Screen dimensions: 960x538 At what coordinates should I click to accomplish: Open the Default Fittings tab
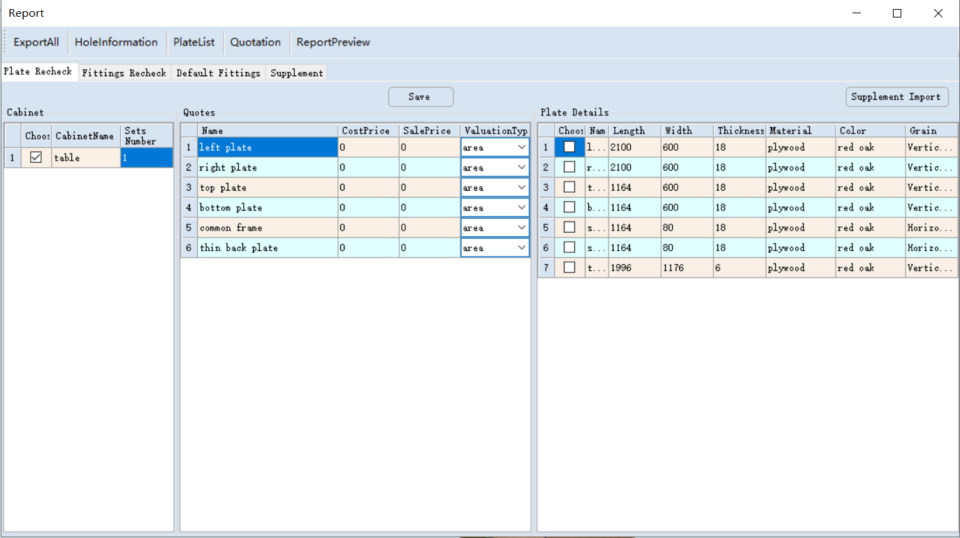point(219,73)
